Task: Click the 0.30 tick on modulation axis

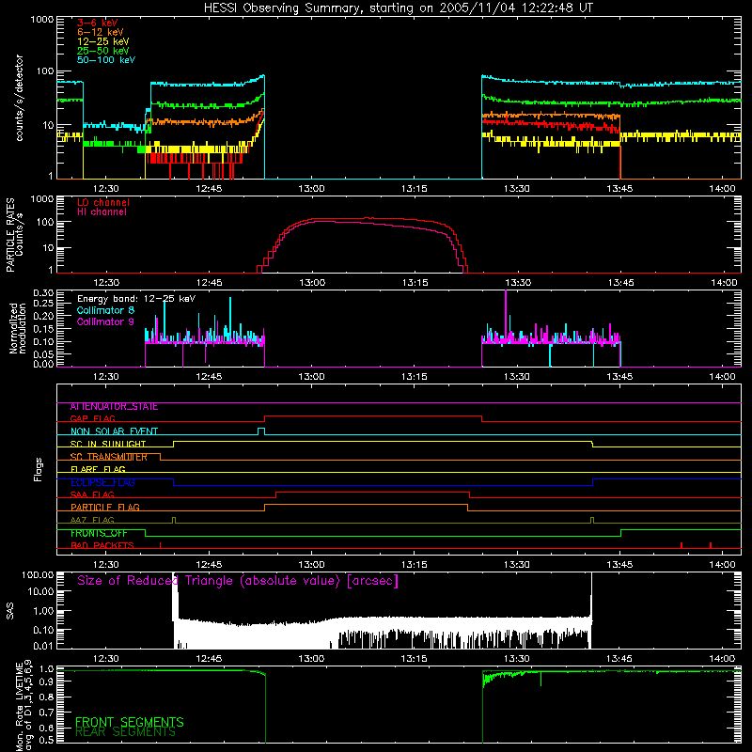Action: point(43,293)
